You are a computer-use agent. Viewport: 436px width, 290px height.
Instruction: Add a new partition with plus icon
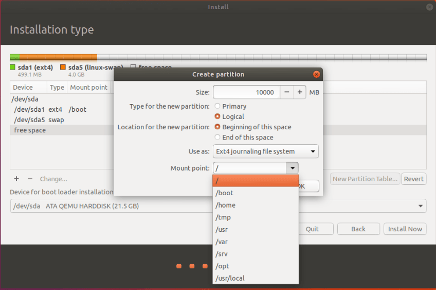(x=16, y=179)
